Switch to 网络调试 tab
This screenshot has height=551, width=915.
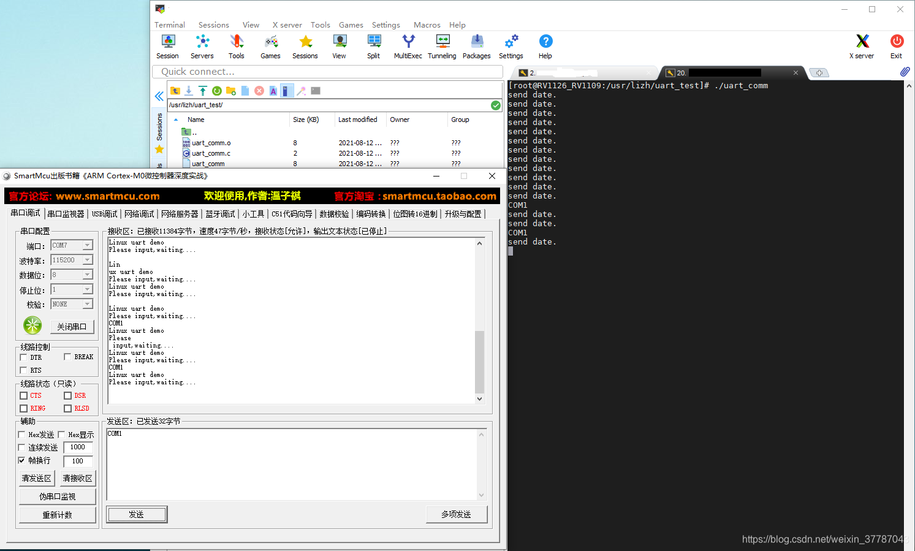pyautogui.click(x=140, y=214)
